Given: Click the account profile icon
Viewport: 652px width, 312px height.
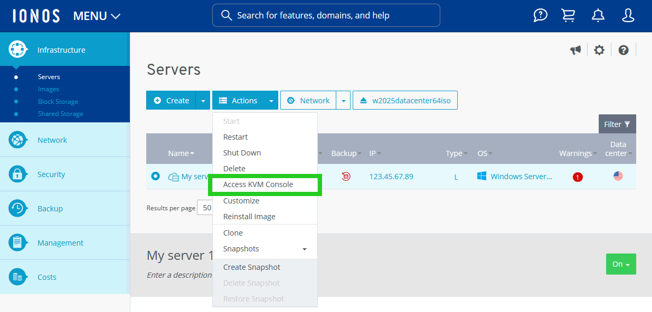Looking at the screenshot, I should [x=628, y=15].
